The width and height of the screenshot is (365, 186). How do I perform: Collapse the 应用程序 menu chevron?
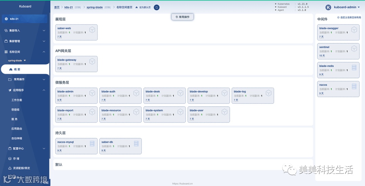point(44,90)
